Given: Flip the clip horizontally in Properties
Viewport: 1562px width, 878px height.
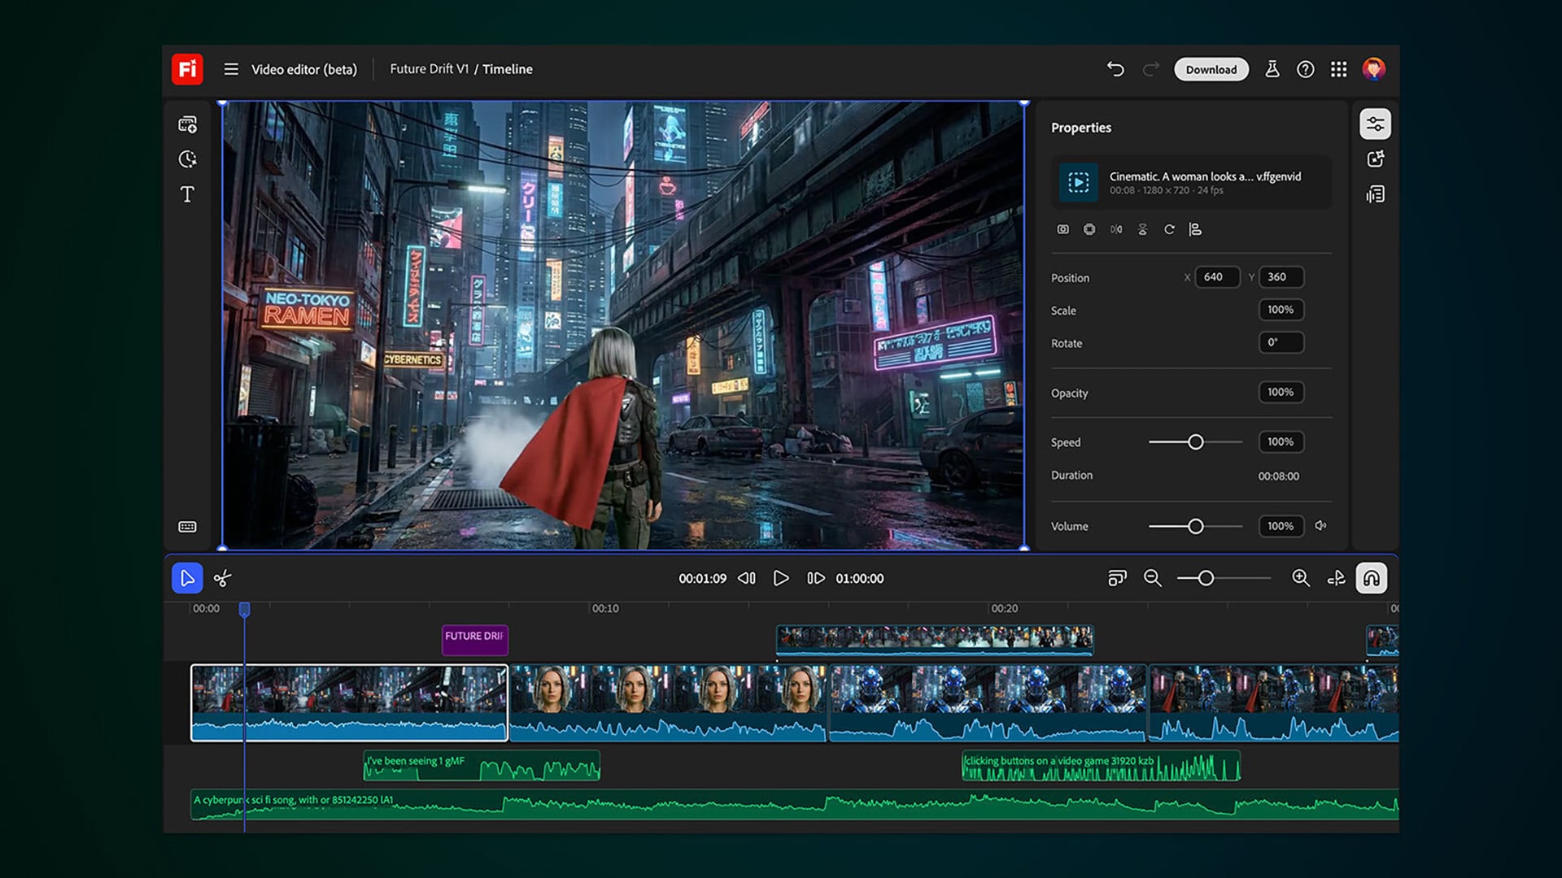Looking at the screenshot, I should point(1115,229).
